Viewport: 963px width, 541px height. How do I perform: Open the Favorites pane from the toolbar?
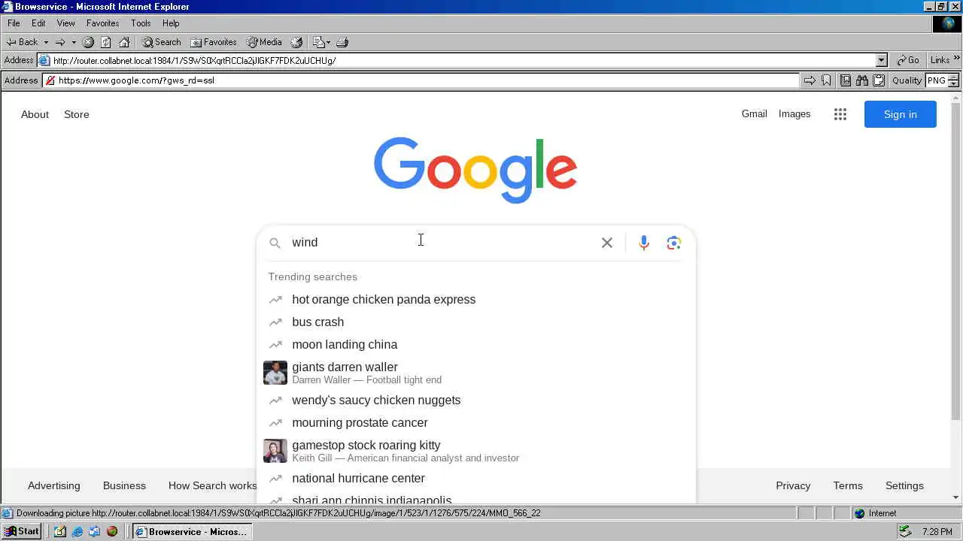coord(214,42)
